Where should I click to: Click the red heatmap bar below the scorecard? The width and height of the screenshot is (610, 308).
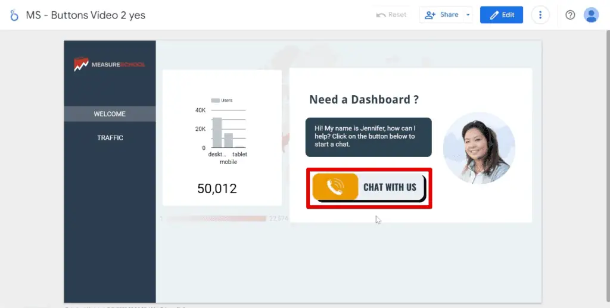point(216,219)
